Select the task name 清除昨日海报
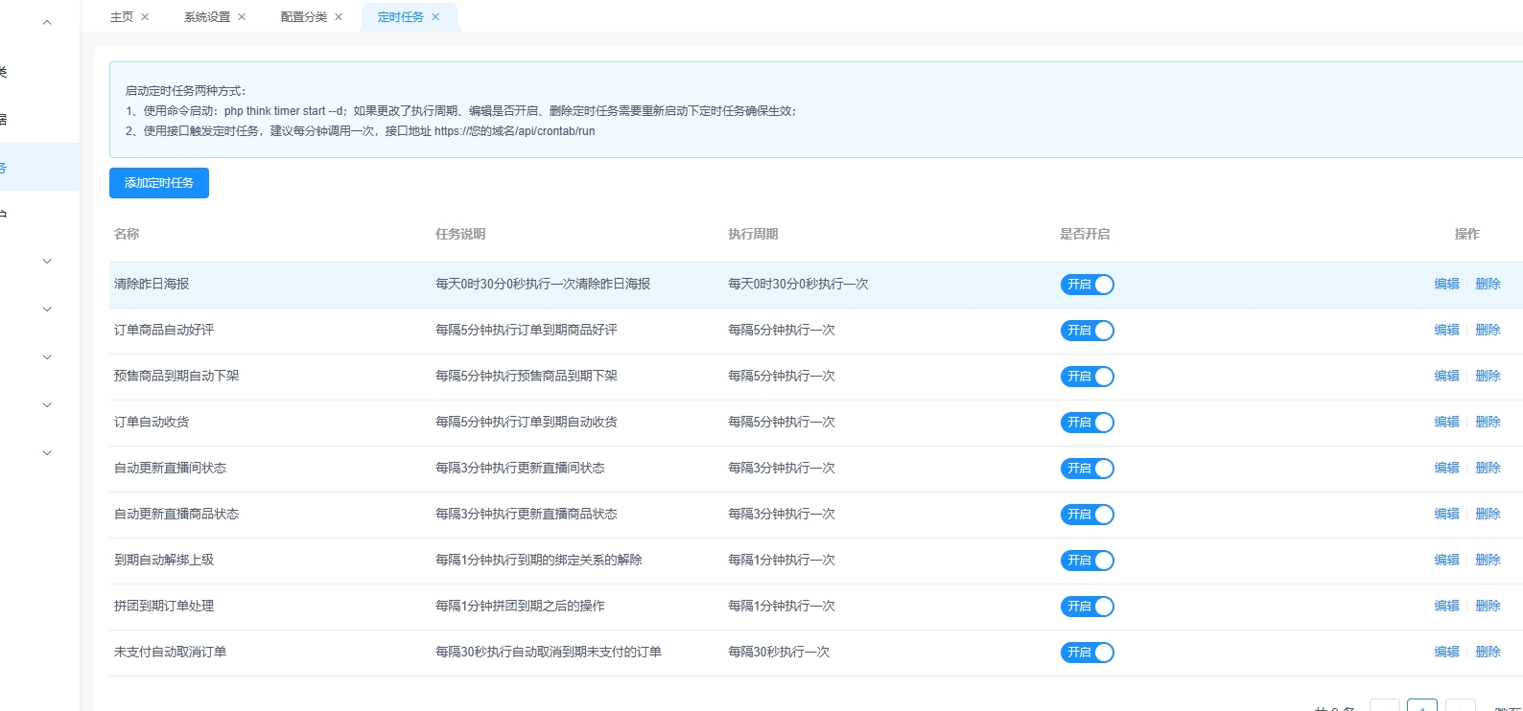Screen dimensions: 1523x711 coord(152,284)
